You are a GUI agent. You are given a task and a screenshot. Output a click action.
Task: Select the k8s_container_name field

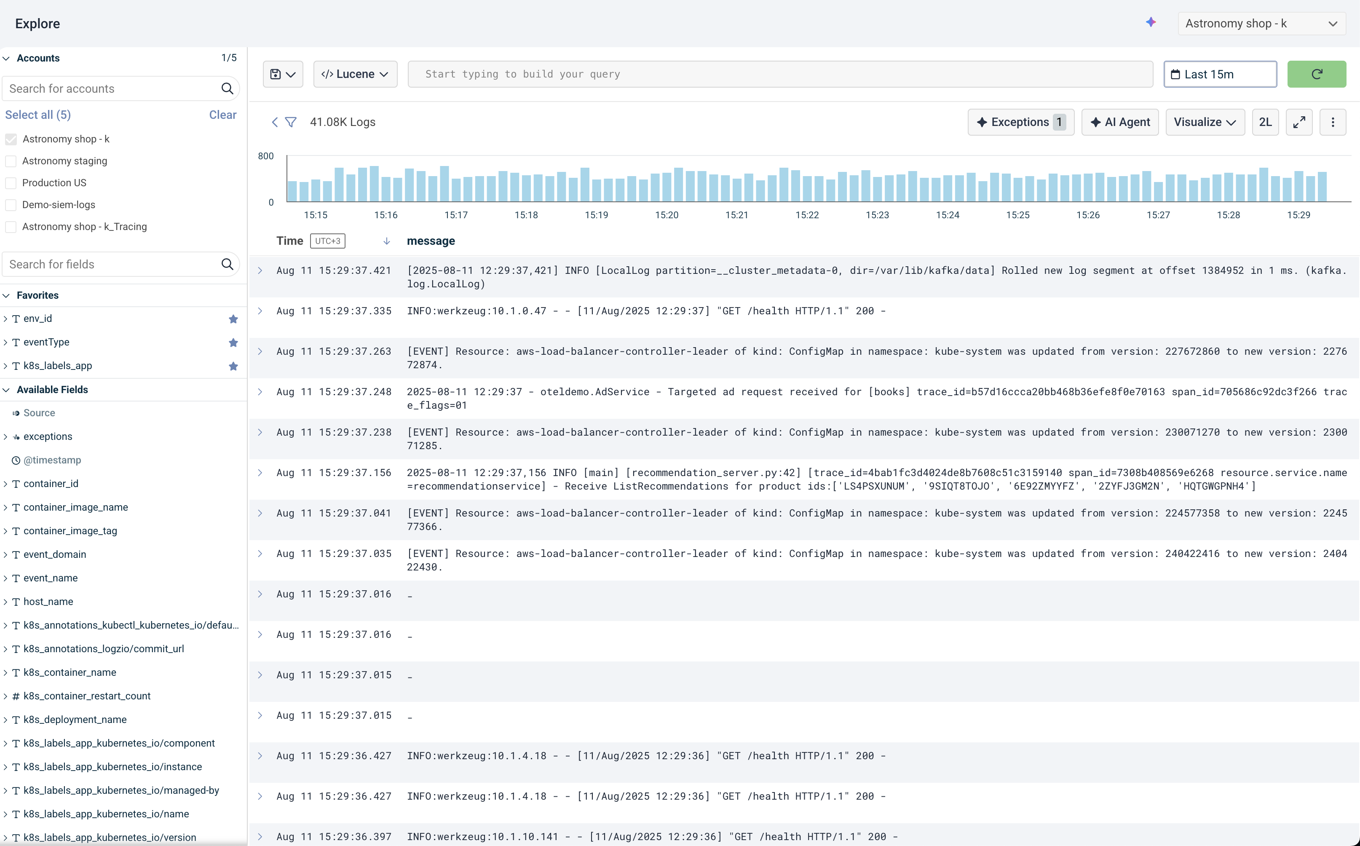click(x=70, y=672)
